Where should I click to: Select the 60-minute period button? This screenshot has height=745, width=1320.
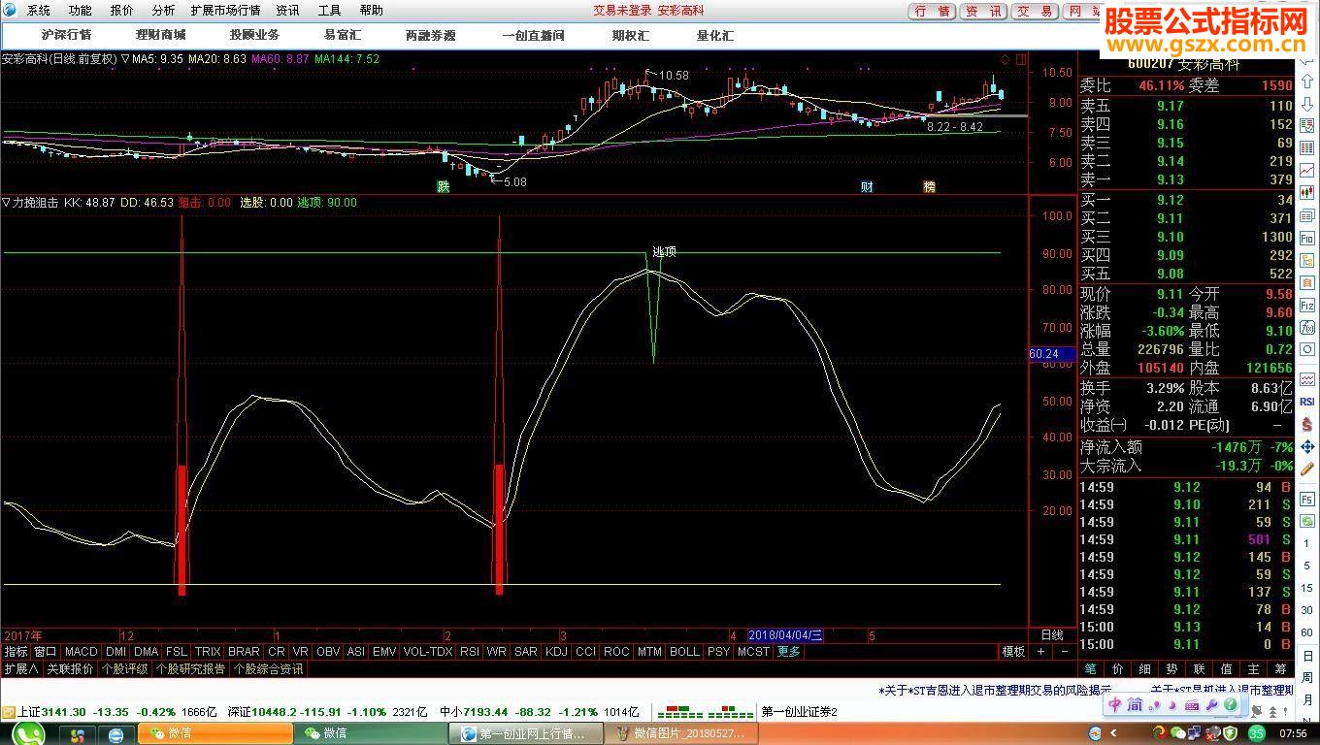pyautogui.click(x=1307, y=632)
